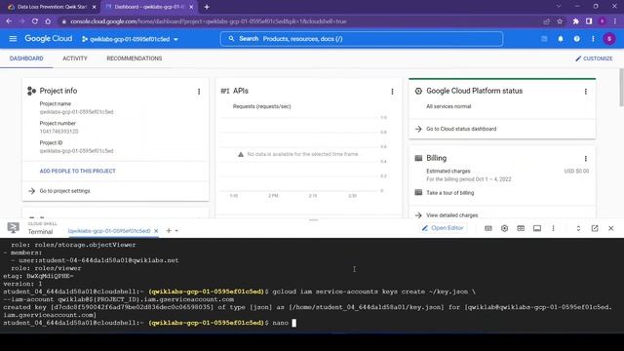
Task: Switch to the Dashboard tab
Action: [x=26, y=58]
